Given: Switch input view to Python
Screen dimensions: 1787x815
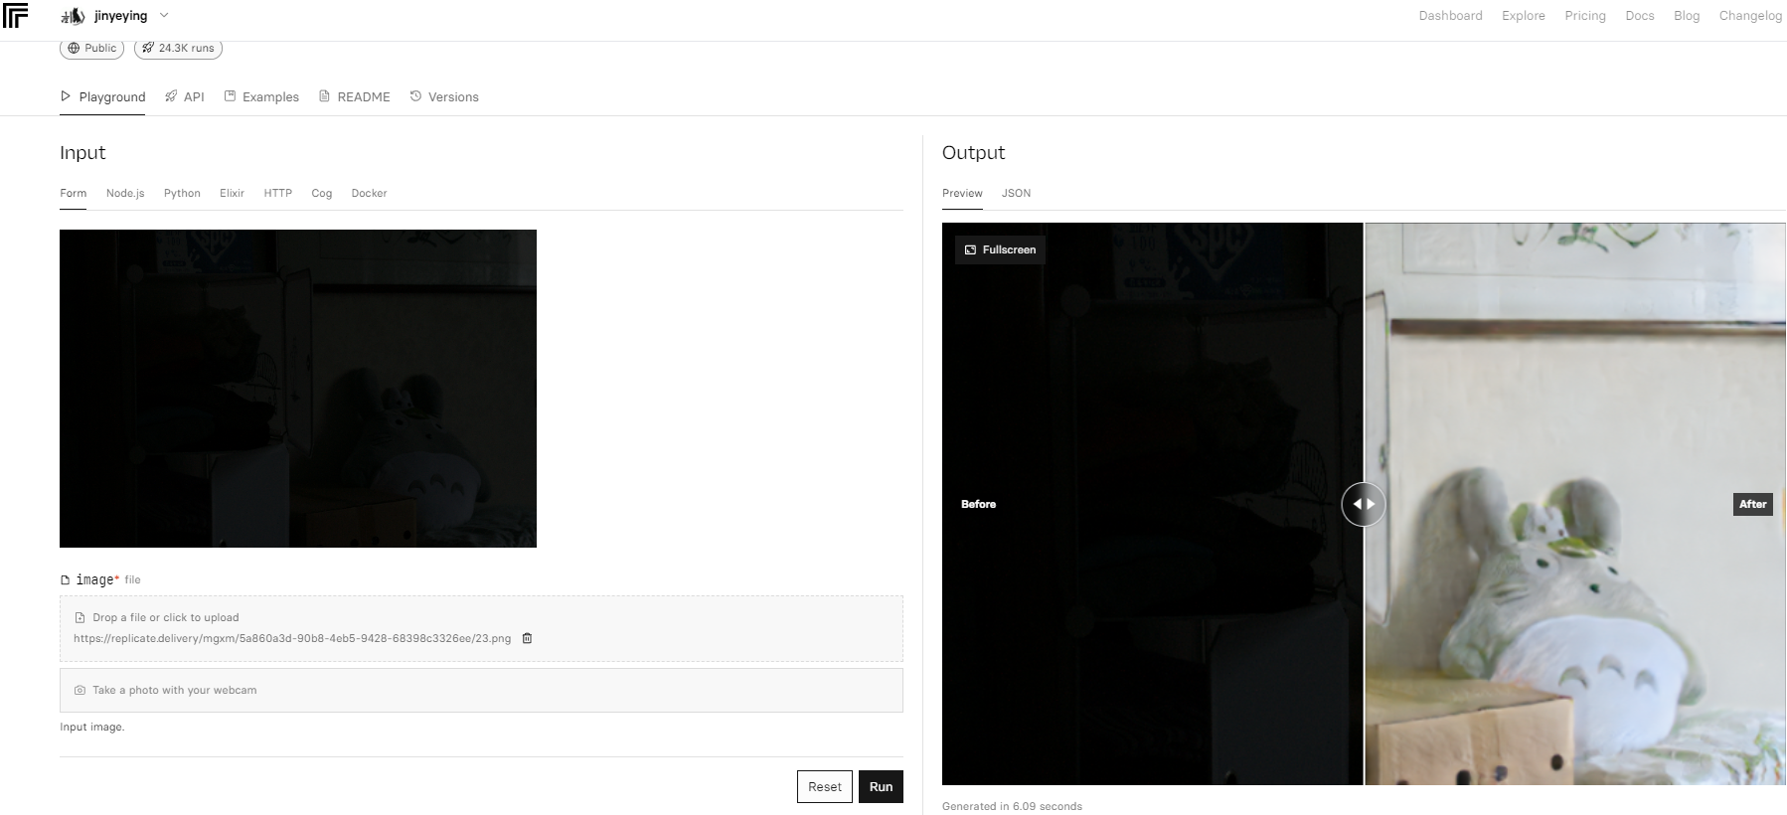Looking at the screenshot, I should click(x=182, y=194).
